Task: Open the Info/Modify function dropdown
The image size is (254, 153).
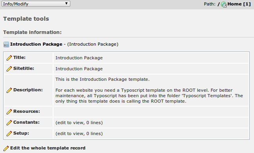Action: pyautogui.click(x=36, y=4)
